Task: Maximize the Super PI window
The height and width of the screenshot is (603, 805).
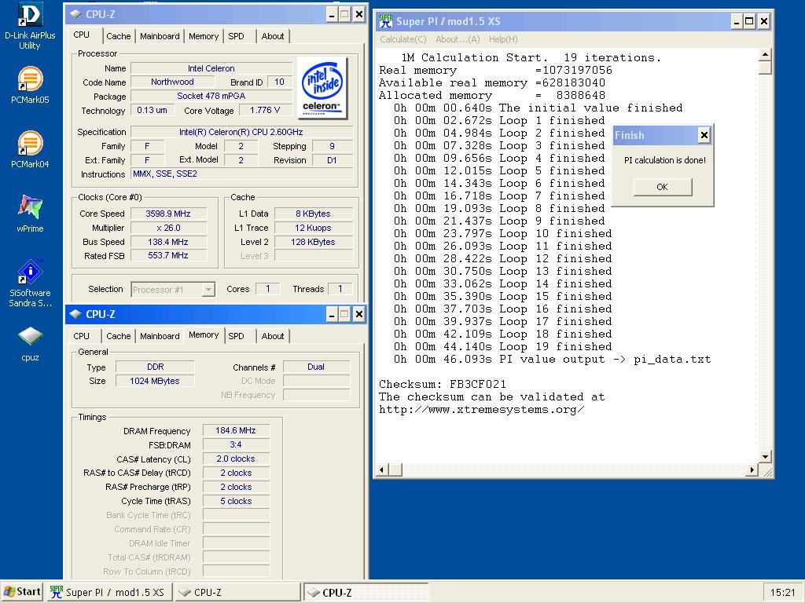Action: pyautogui.click(x=749, y=21)
